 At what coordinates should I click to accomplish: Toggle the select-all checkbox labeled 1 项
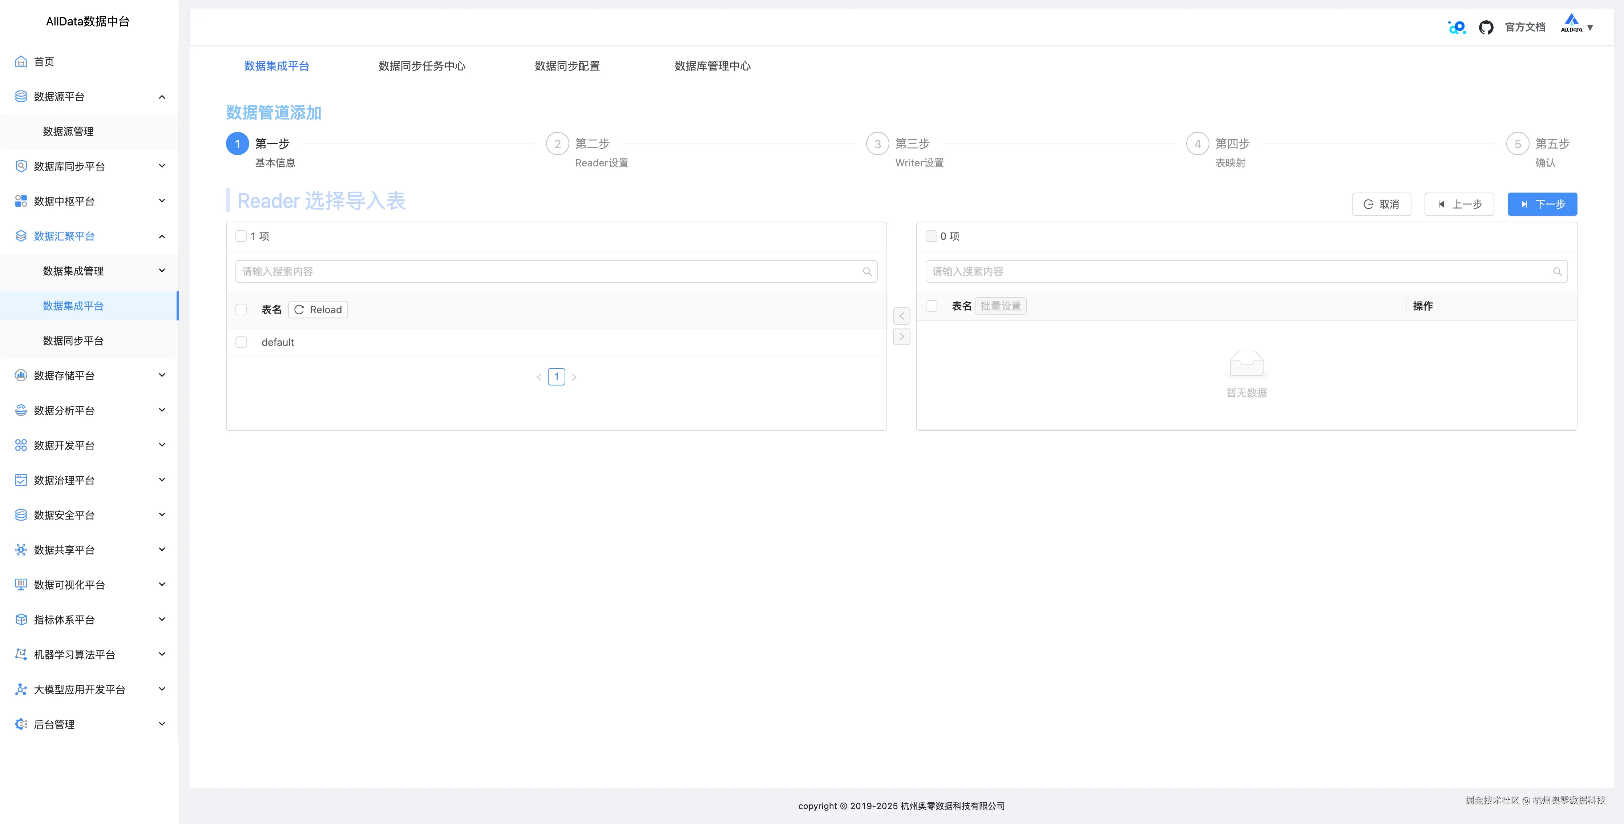pos(241,236)
